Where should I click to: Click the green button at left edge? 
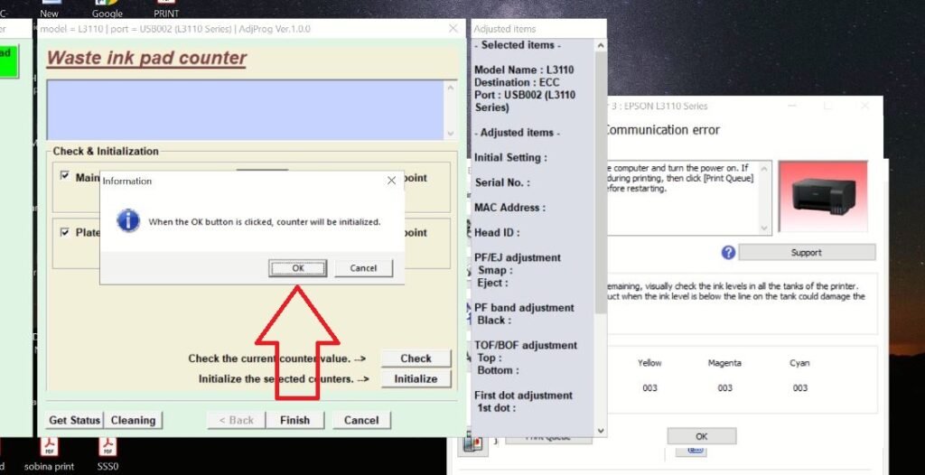[9, 61]
